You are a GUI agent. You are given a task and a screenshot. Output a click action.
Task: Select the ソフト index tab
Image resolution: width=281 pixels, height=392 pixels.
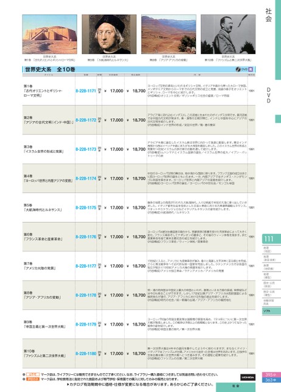pyautogui.click(x=271, y=311)
